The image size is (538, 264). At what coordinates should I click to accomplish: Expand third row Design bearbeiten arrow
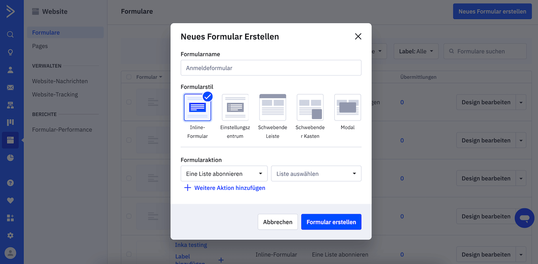[x=521, y=178]
